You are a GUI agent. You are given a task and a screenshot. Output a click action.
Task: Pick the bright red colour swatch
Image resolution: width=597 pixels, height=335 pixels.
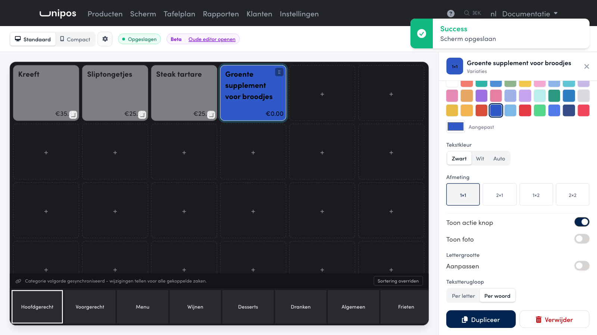pos(525,111)
